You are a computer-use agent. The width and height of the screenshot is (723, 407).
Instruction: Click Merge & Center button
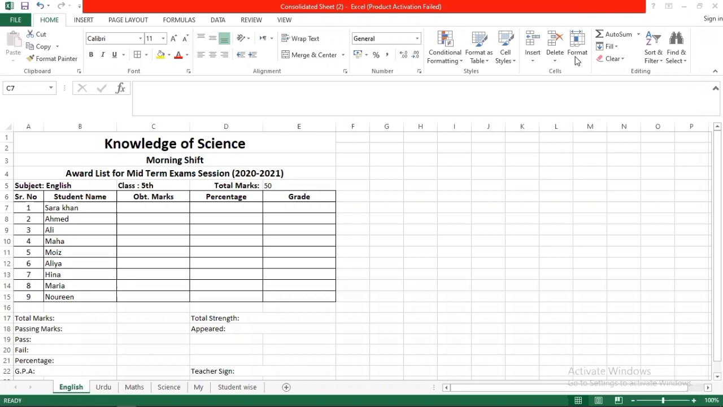tap(310, 55)
